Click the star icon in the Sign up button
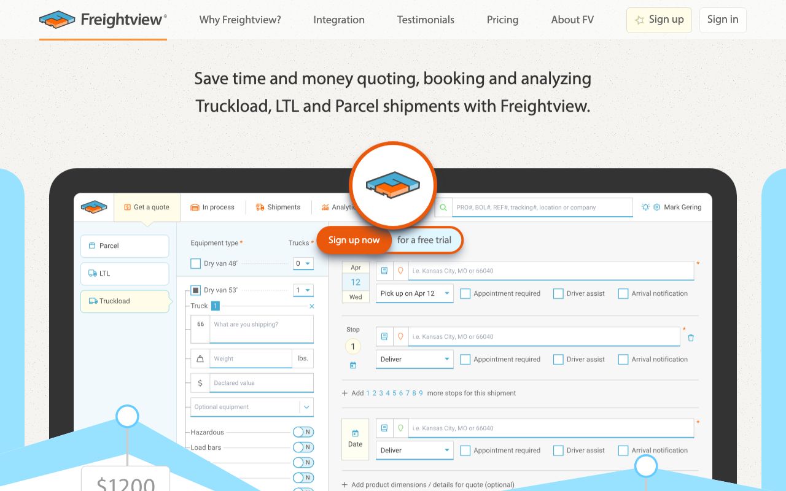The height and width of the screenshot is (491, 786). pyautogui.click(x=639, y=20)
